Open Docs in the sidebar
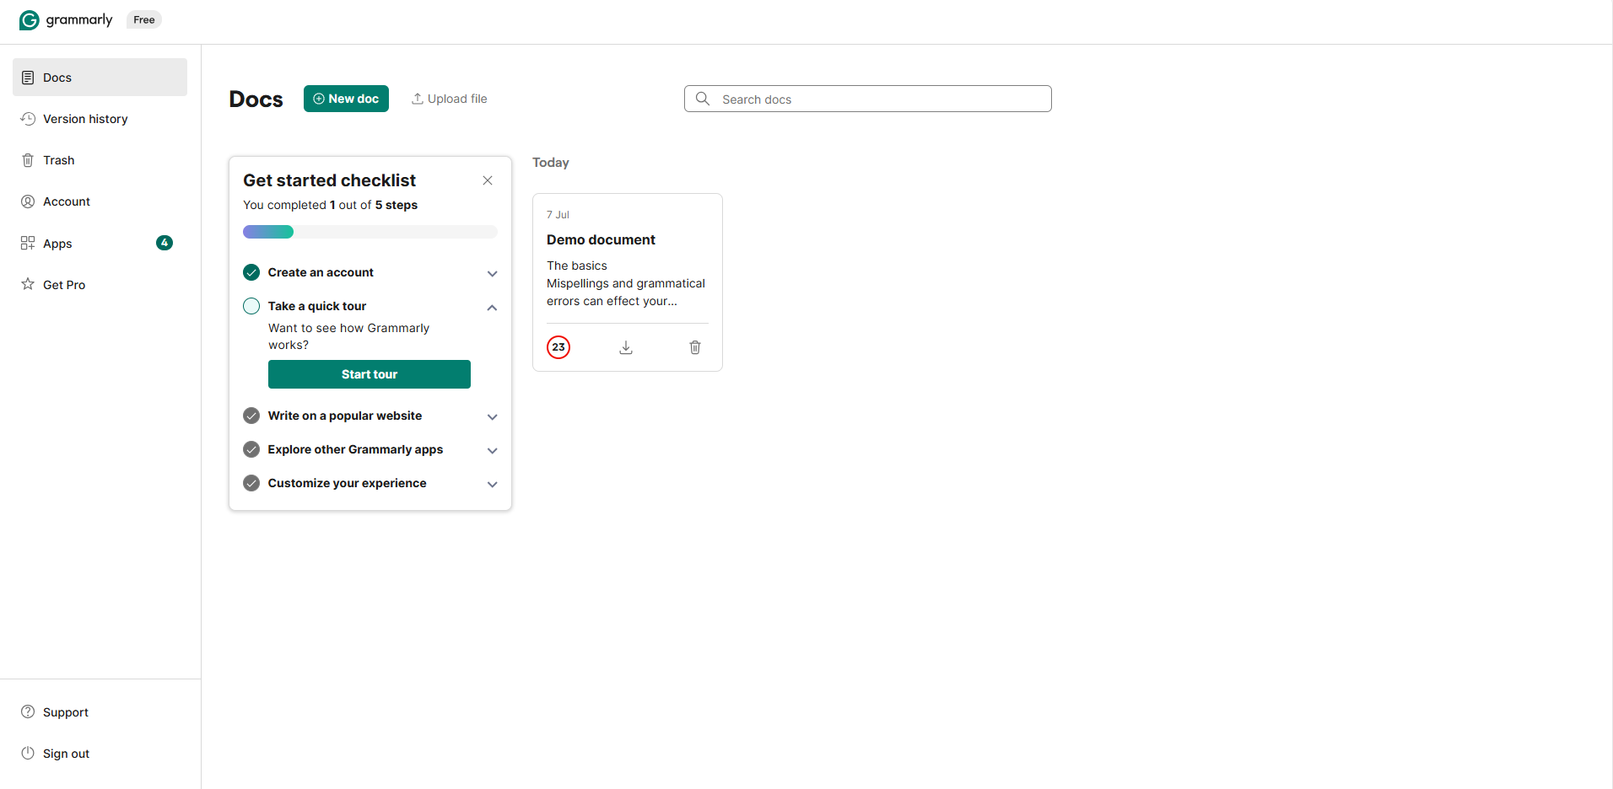This screenshot has height=789, width=1613. (100, 78)
